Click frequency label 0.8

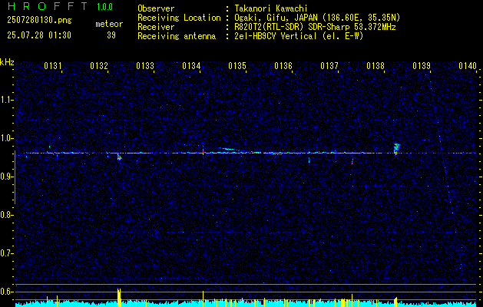tap(6, 215)
